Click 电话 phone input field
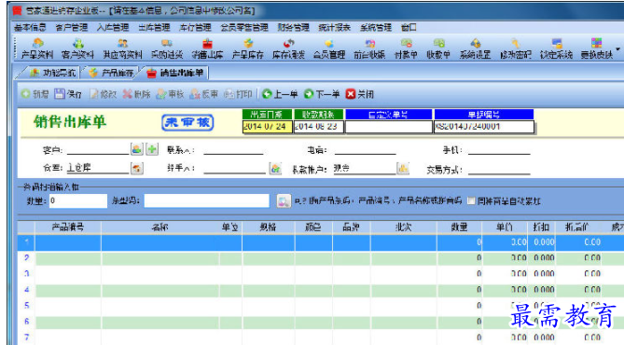 pos(366,150)
